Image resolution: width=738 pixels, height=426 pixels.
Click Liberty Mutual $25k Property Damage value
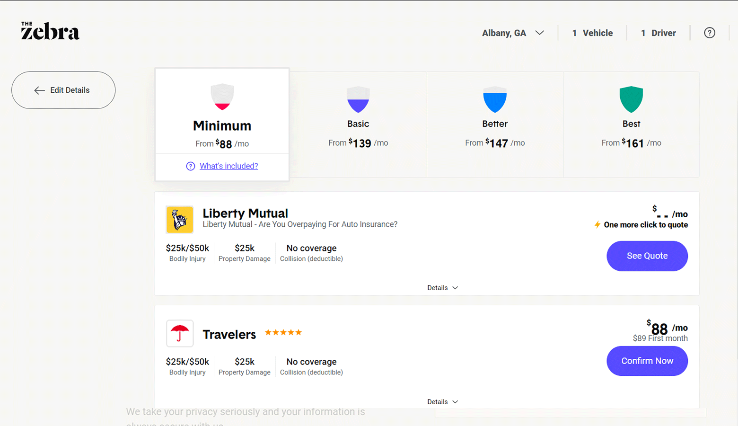click(x=245, y=248)
